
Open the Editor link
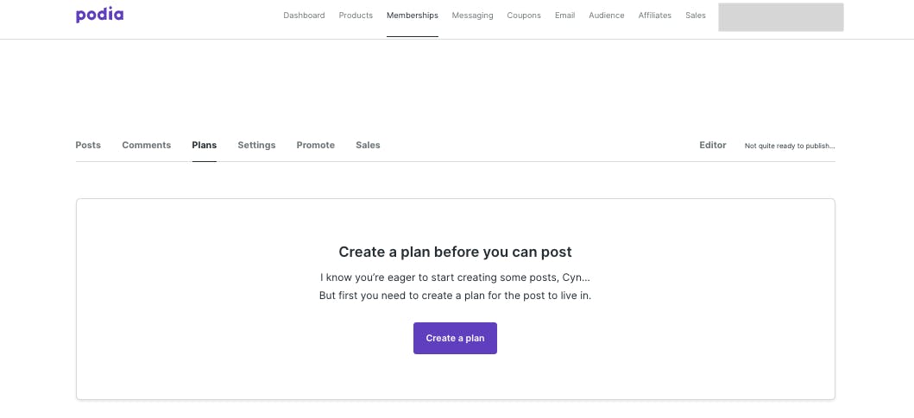(712, 145)
